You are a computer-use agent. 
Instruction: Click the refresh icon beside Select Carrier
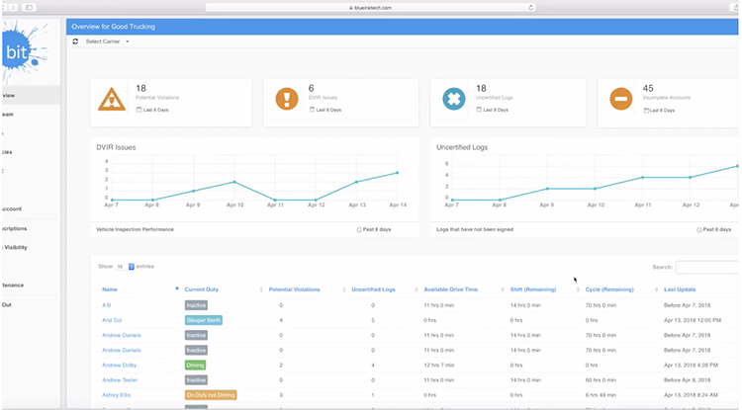pos(75,41)
